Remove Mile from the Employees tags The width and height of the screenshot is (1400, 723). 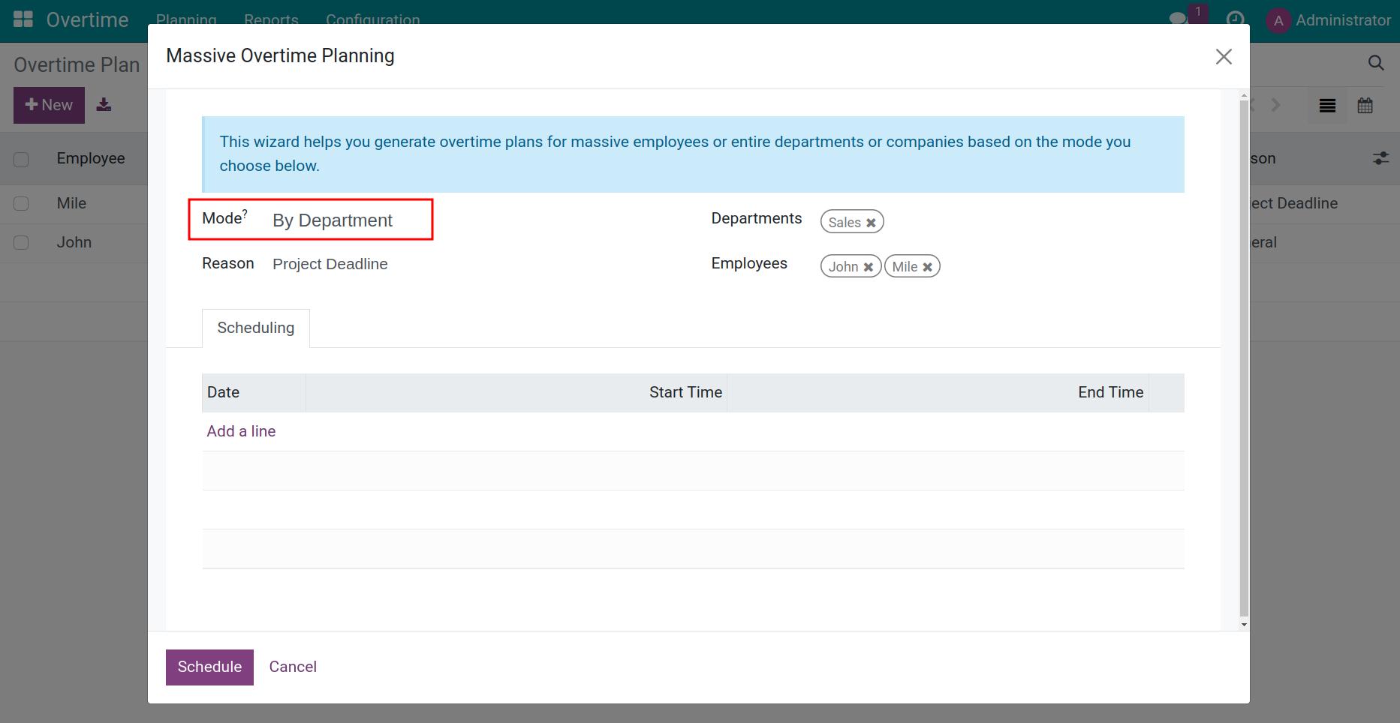[927, 267]
